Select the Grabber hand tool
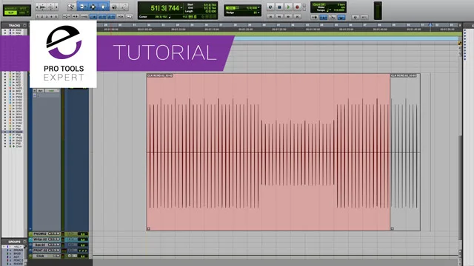Image resolution: width=474 pixels, height=266 pixels. tap(103, 7)
